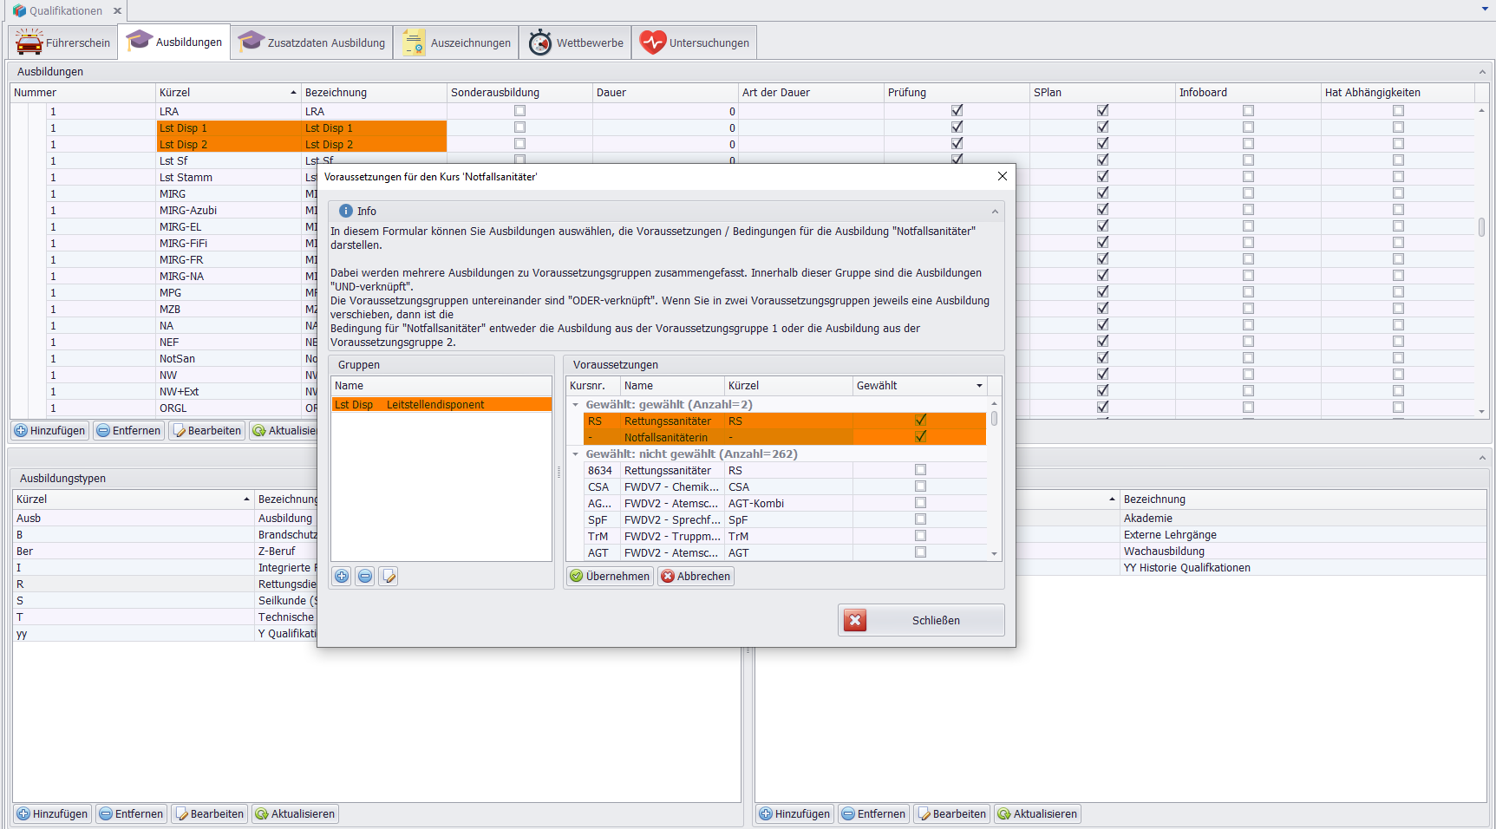Switch to the Zusatzdaten Ausbildung tab
The width and height of the screenshot is (1496, 829).
coord(312,42)
